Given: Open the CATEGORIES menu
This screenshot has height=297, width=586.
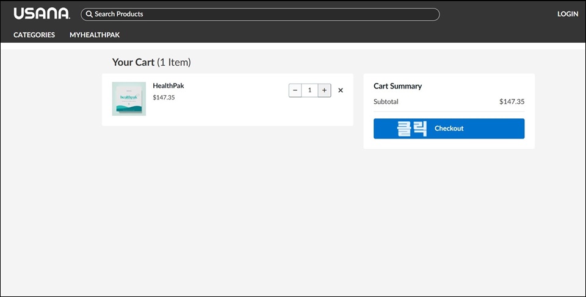Looking at the screenshot, I should coord(34,35).
